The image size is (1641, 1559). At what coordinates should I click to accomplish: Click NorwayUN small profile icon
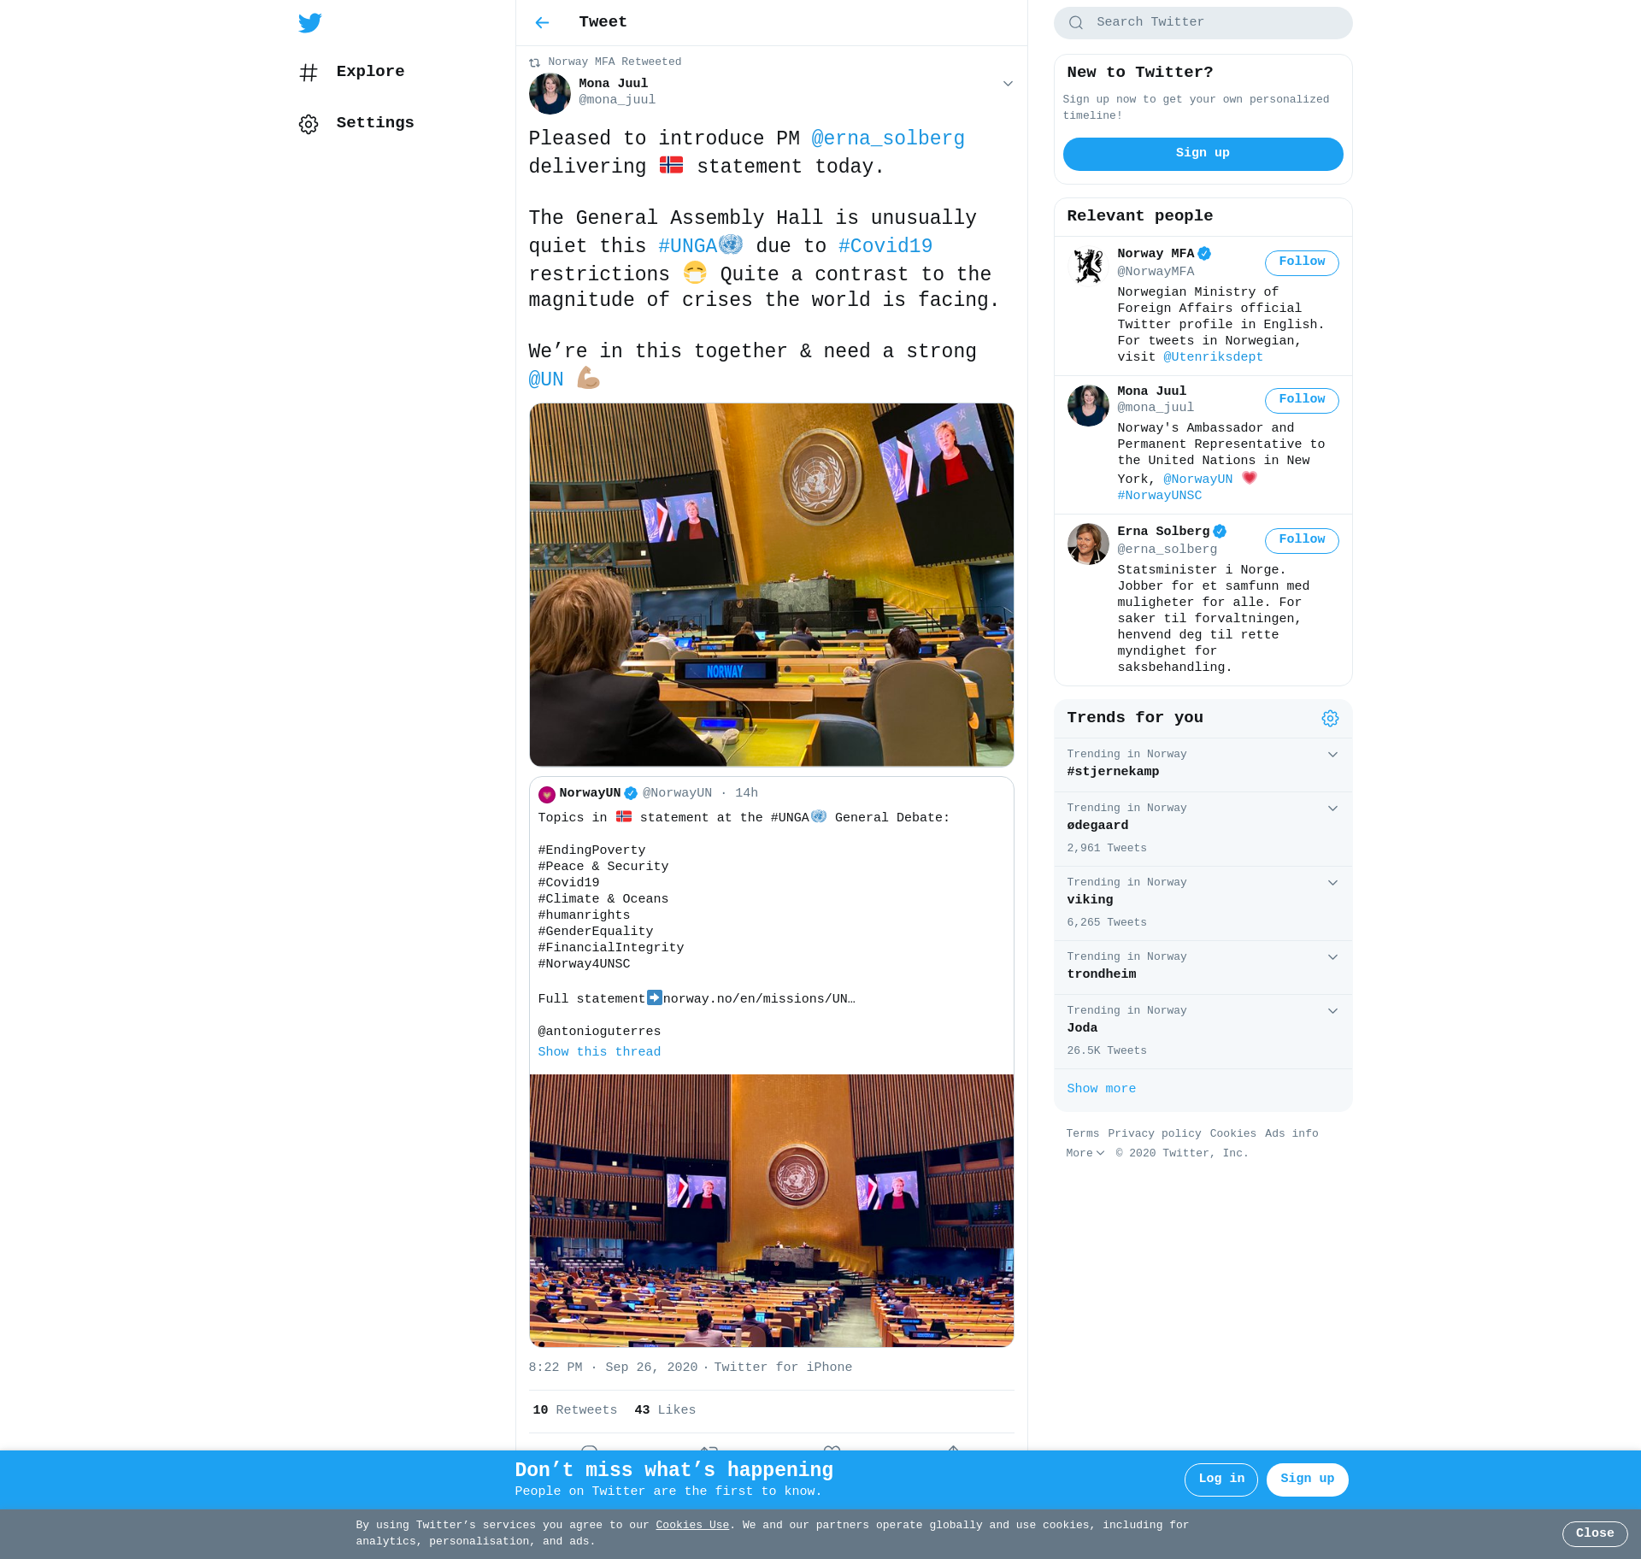(547, 794)
